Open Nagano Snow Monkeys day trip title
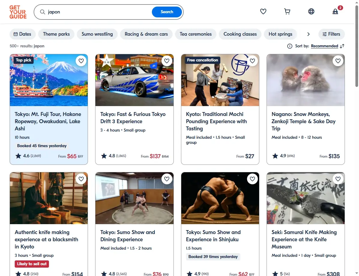Viewport: 359px width, 276px height. point(303,121)
